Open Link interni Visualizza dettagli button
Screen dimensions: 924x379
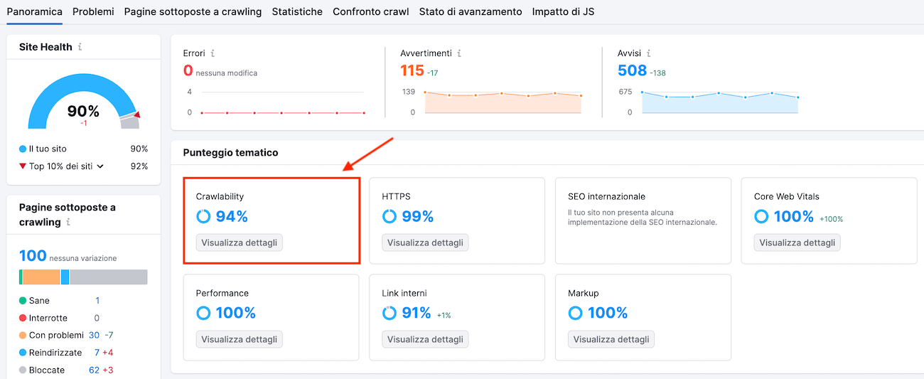[426, 339]
